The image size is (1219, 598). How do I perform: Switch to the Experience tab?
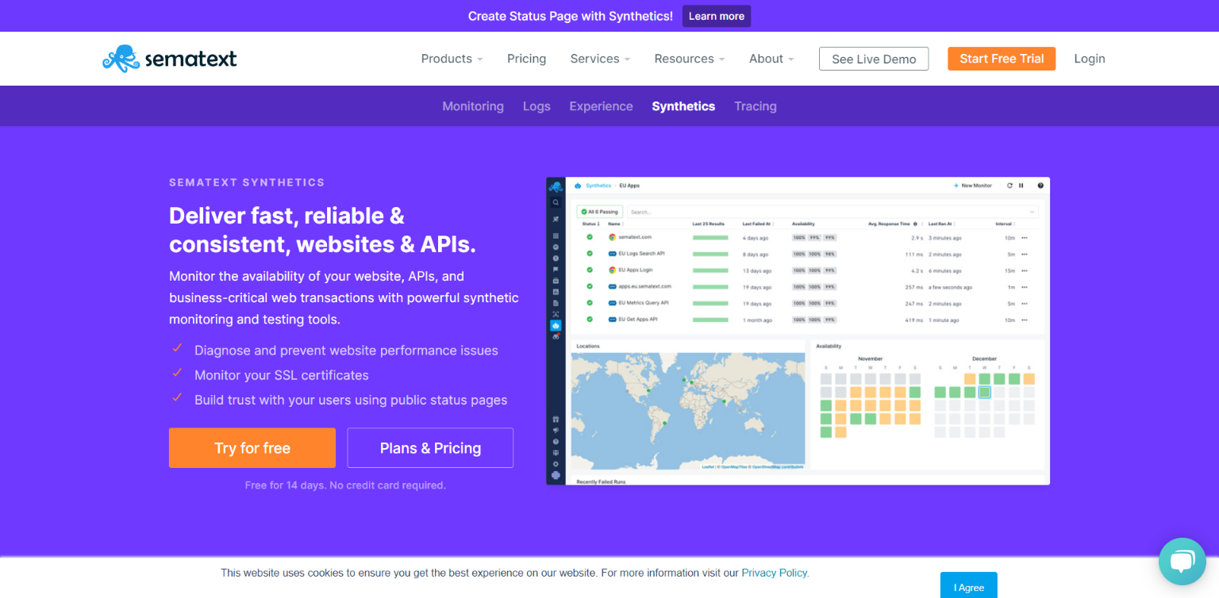(601, 106)
